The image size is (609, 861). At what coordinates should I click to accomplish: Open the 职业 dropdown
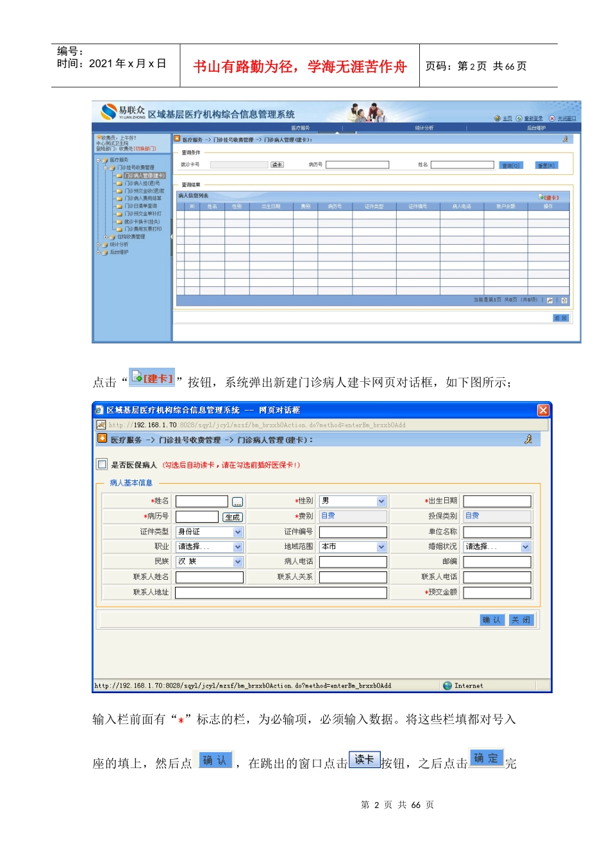click(238, 546)
